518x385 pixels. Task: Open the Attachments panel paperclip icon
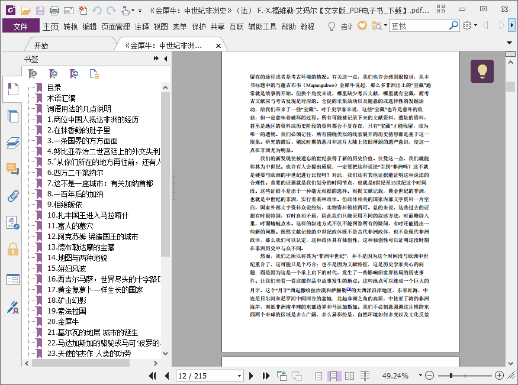click(12, 196)
